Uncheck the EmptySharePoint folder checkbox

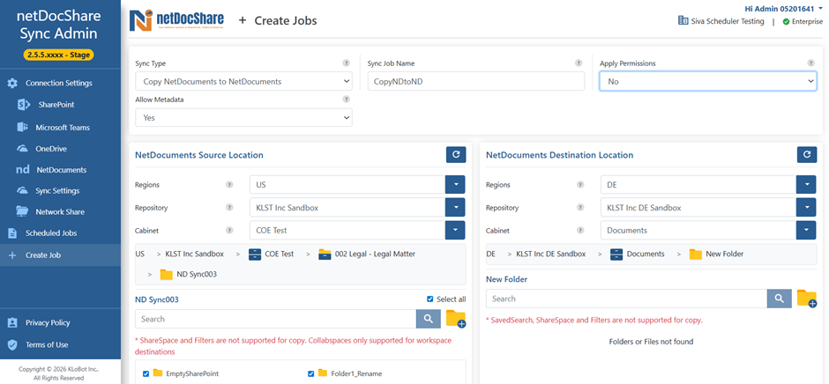pyautogui.click(x=146, y=374)
